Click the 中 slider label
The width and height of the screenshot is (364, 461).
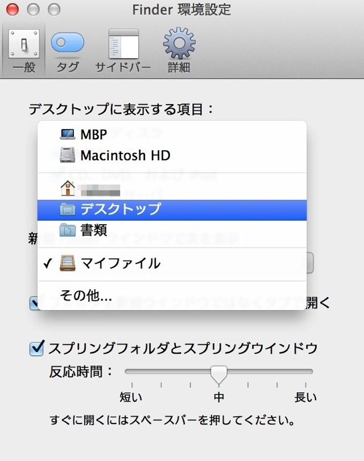pyautogui.click(x=219, y=397)
